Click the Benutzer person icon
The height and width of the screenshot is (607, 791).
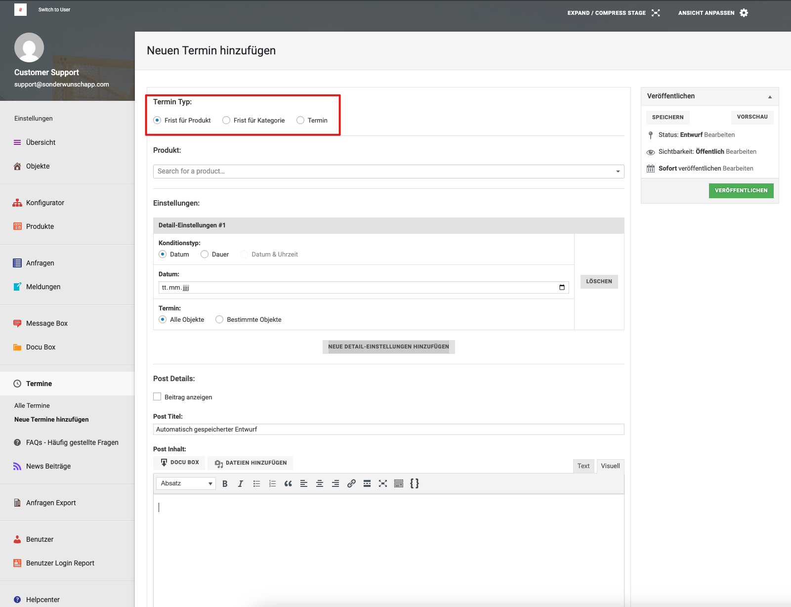[x=17, y=539]
